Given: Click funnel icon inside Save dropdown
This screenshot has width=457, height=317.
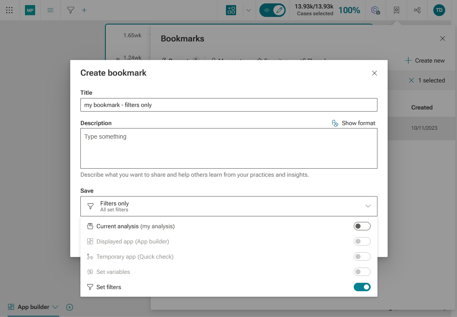Looking at the screenshot, I should tap(91, 206).
